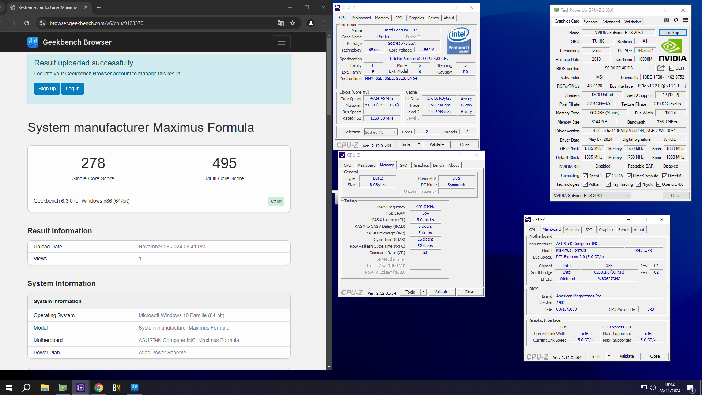Click the NVIDIA logo in GPU-Z
This screenshot has height=395, width=702.
(x=672, y=50)
